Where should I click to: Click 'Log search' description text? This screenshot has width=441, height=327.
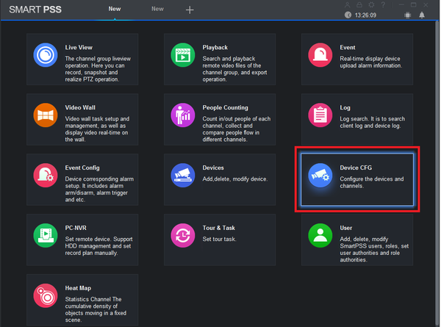click(373, 122)
